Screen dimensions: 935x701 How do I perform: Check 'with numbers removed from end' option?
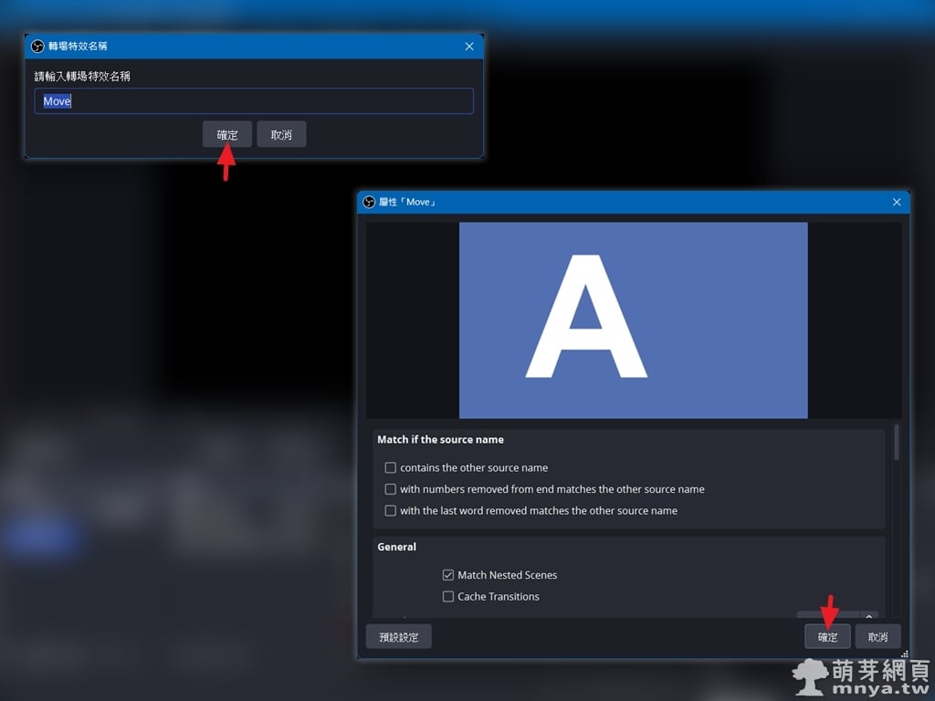point(391,489)
